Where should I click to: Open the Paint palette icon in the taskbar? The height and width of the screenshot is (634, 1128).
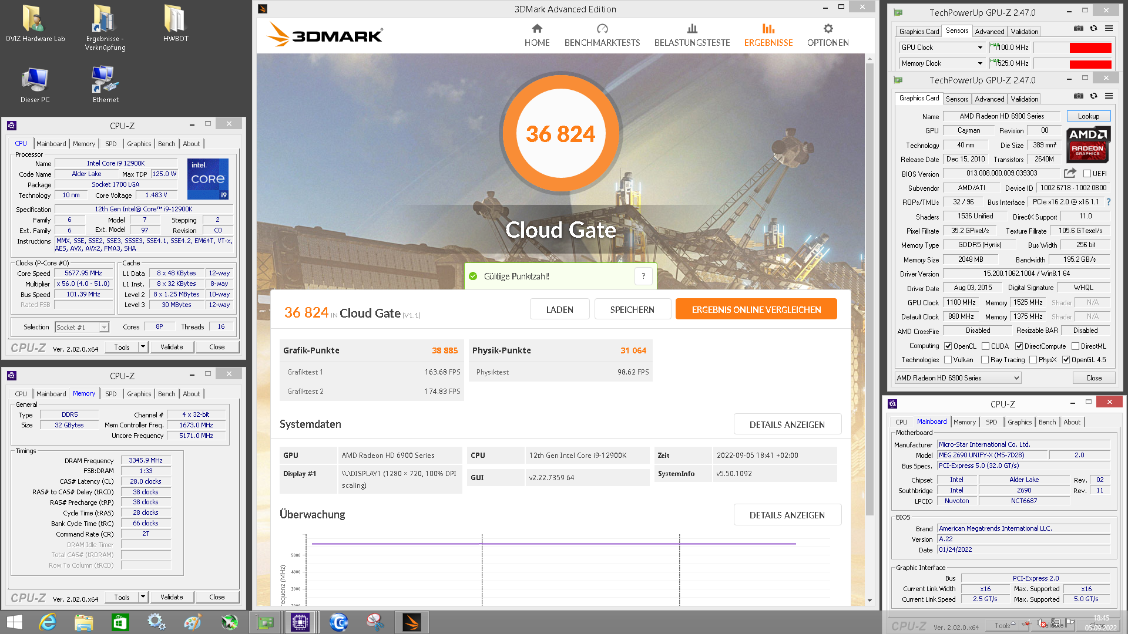pos(193,622)
